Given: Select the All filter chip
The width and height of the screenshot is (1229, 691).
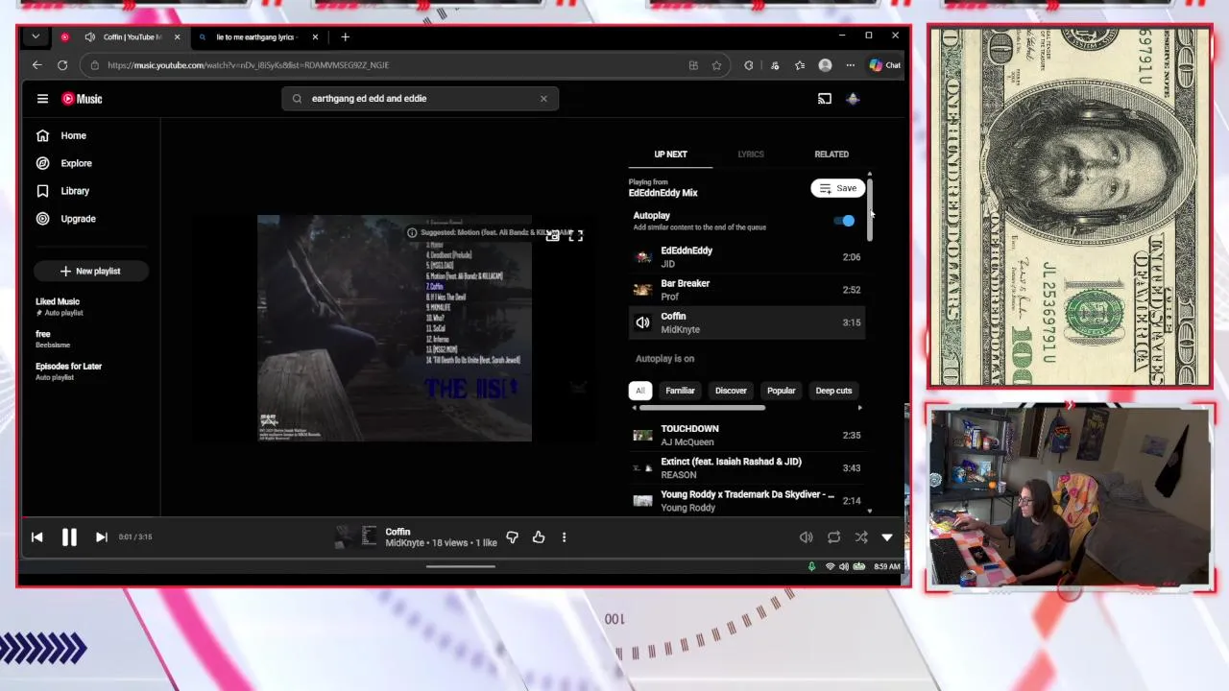Looking at the screenshot, I should [x=640, y=391].
